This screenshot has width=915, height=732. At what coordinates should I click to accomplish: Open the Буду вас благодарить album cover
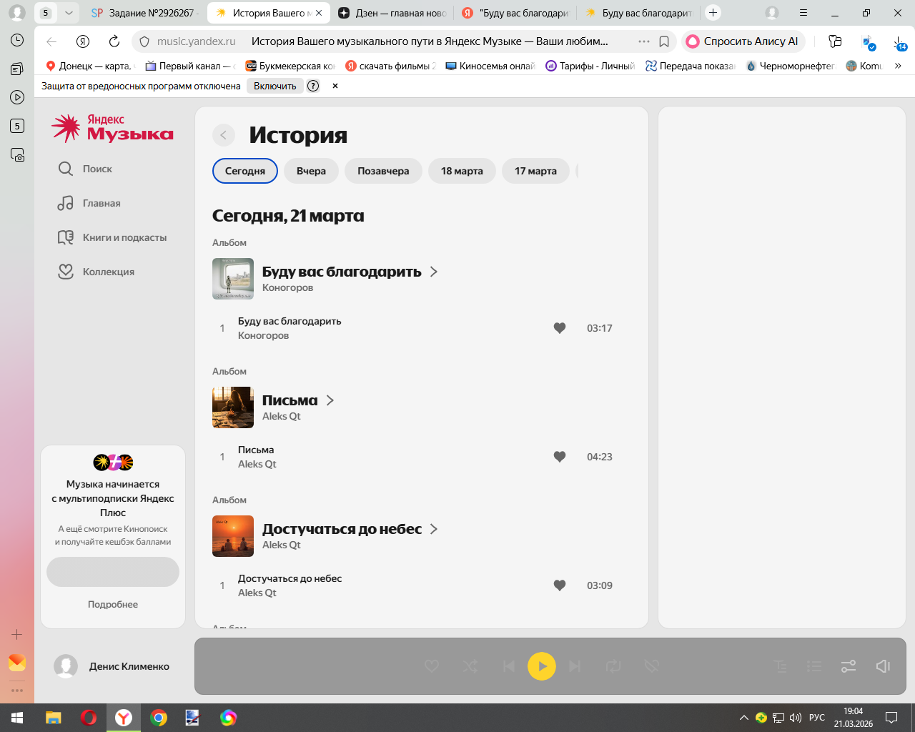tap(233, 279)
